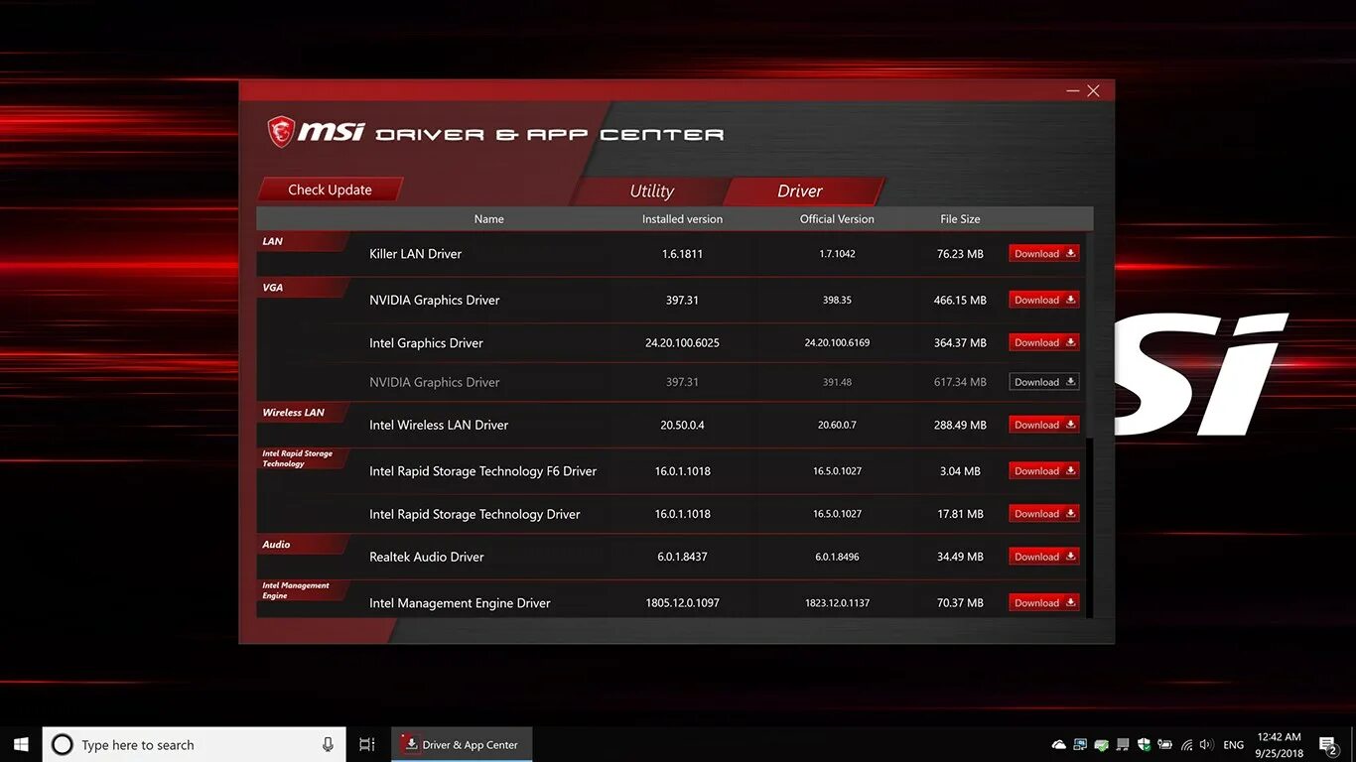Click the battery power tray icon
Screen dimensions: 1356x762
click(x=1165, y=744)
